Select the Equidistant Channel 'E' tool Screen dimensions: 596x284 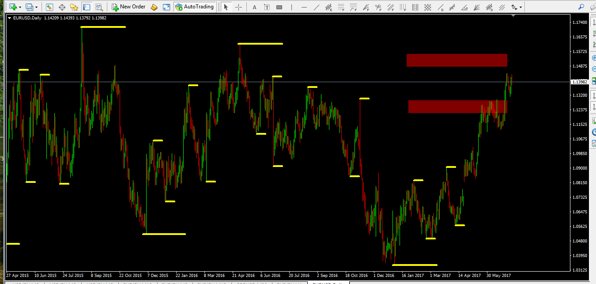pos(328,7)
